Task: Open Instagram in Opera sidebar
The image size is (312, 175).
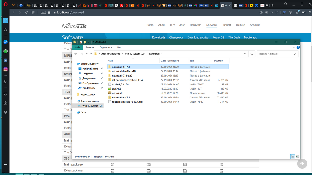Action: coord(5,70)
